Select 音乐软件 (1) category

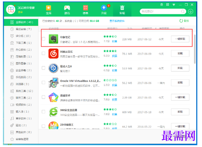click(x=21, y=119)
